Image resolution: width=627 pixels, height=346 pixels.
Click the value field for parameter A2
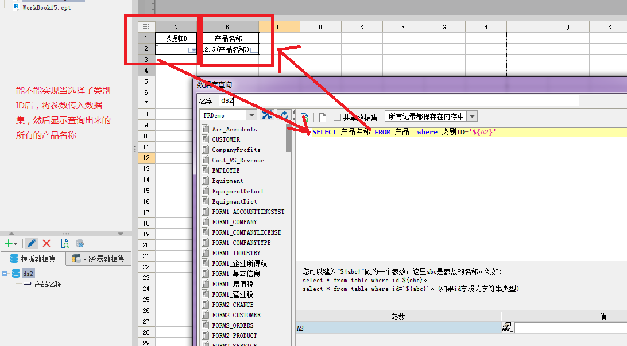point(571,328)
